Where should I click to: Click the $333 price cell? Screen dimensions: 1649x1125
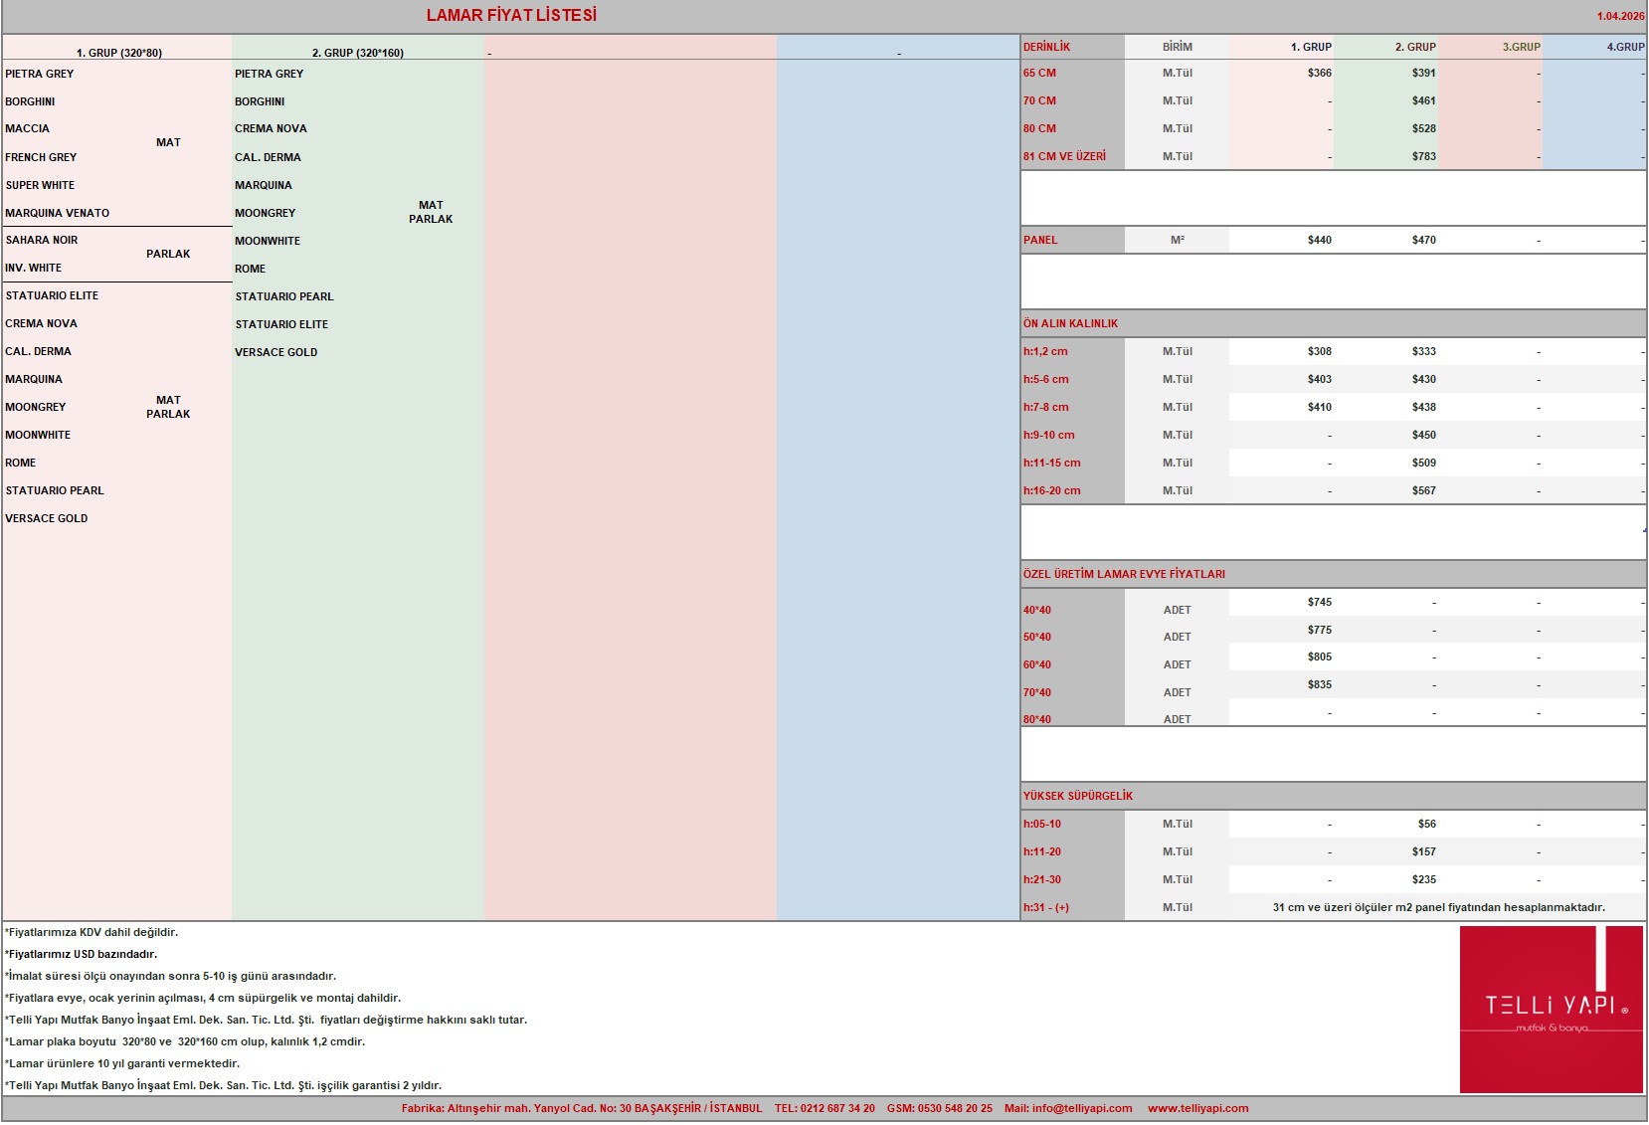pos(1424,351)
